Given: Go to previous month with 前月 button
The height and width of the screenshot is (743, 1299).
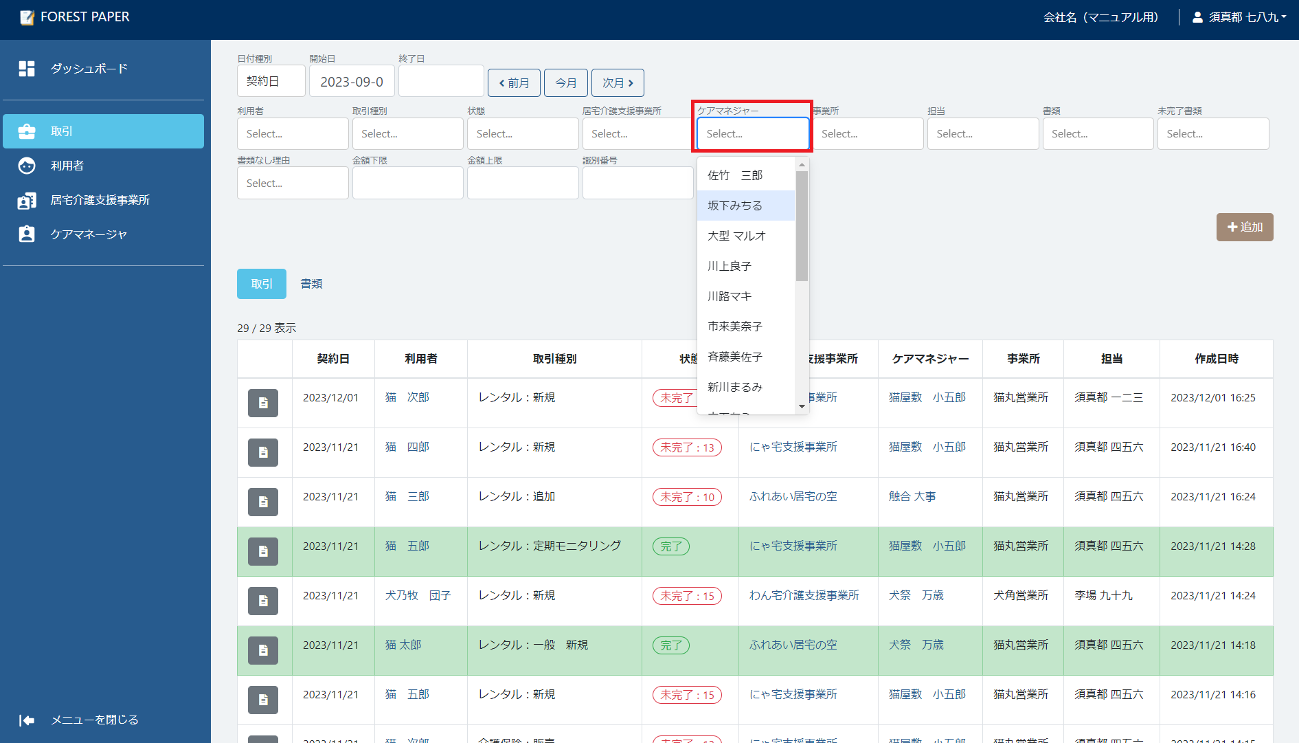Looking at the screenshot, I should pos(514,83).
